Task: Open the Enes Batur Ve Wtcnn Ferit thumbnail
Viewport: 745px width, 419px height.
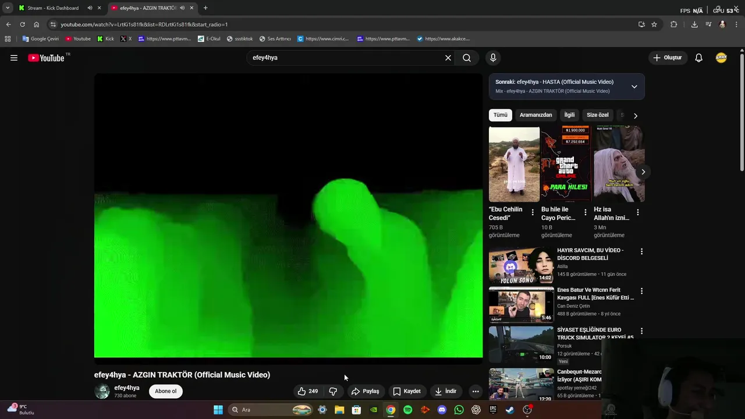Action: click(x=521, y=305)
